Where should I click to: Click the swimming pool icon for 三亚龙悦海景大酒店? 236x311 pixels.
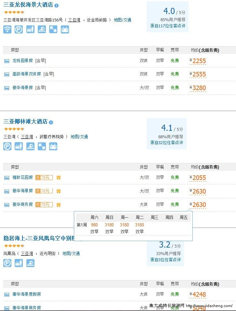tap(42, 29)
